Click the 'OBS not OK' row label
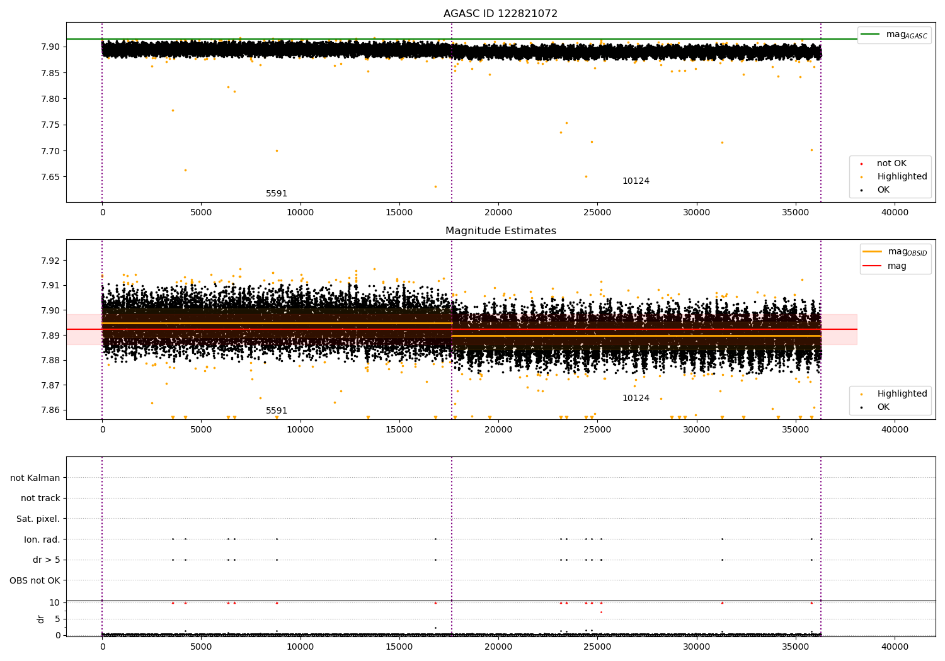Screen dimensions: 945x661 click(x=35, y=580)
